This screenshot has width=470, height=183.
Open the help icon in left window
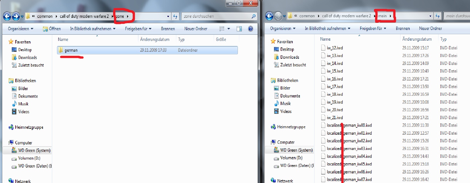pos(251,29)
